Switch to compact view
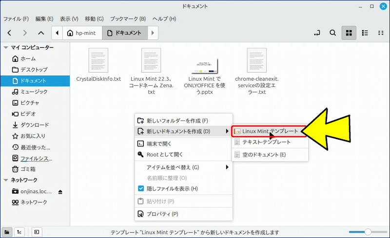Viewport: 390px width, 238px height. pyautogui.click(x=381, y=33)
